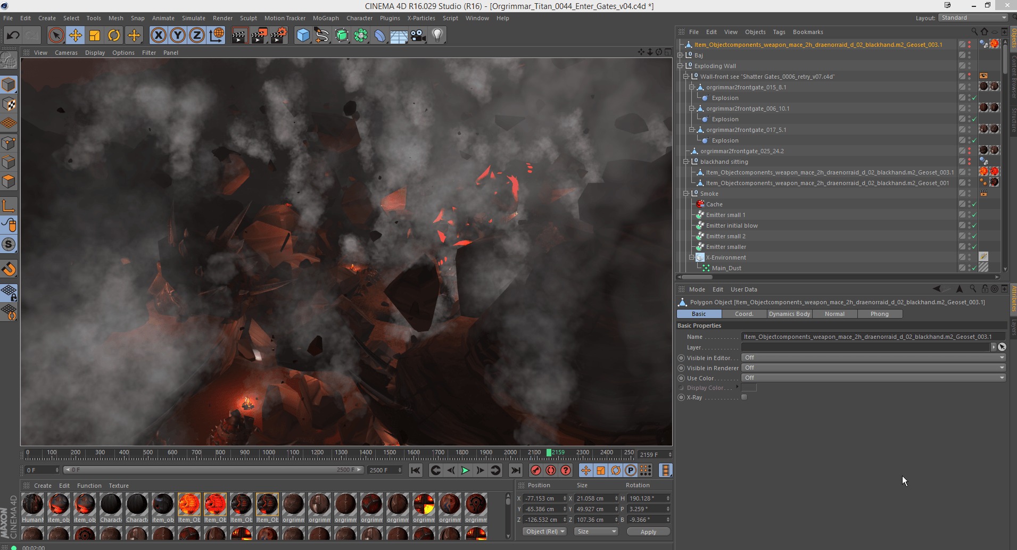
Task: Toggle Use Color animation dot
Action: [x=681, y=378]
